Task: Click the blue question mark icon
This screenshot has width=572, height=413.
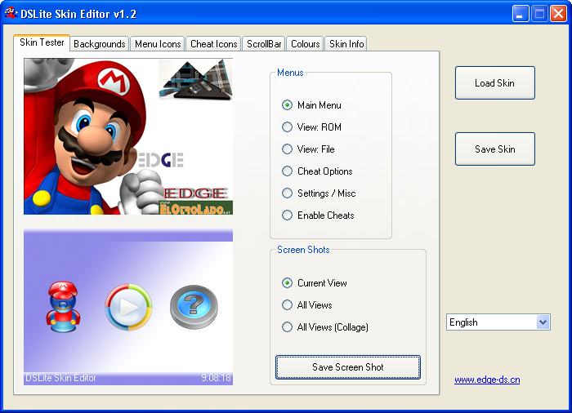Action: point(194,307)
